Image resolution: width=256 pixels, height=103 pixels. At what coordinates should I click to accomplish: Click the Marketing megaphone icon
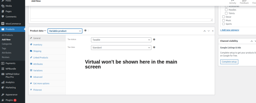3,88
